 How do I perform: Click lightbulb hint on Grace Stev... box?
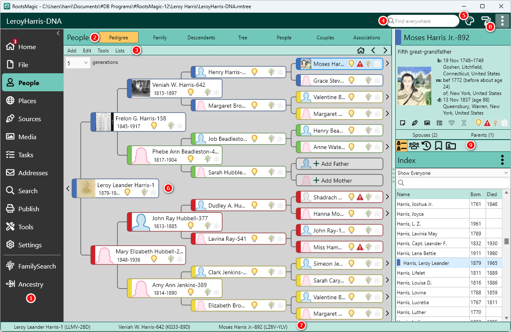(351, 81)
